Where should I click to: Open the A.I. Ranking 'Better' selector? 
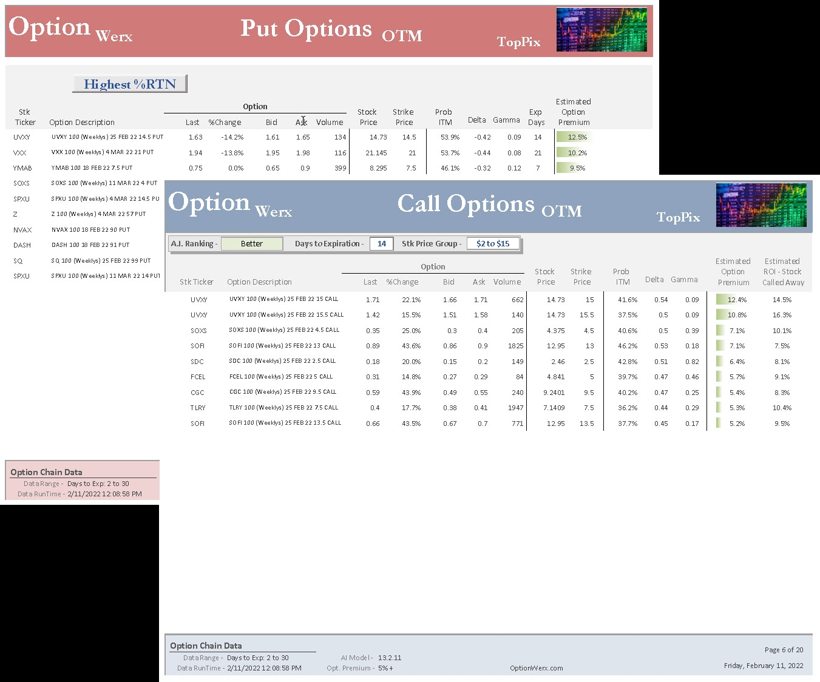(252, 244)
